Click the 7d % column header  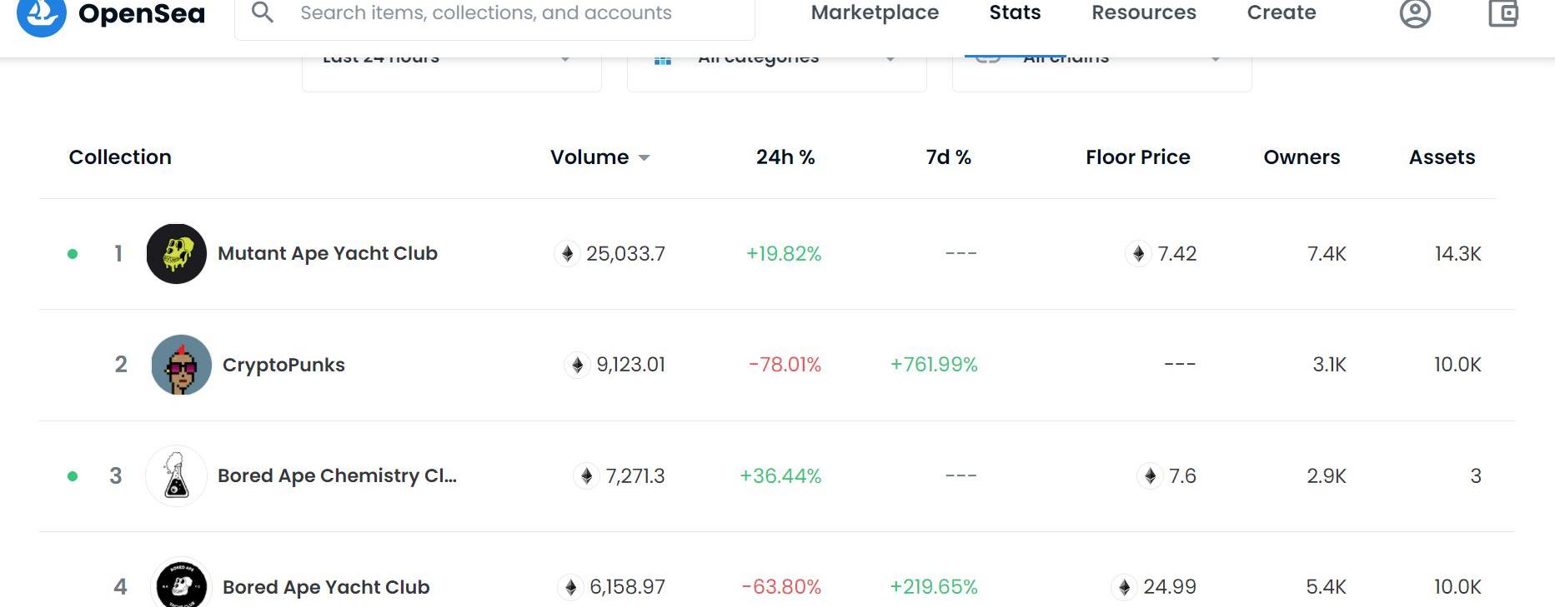pyautogui.click(x=949, y=157)
